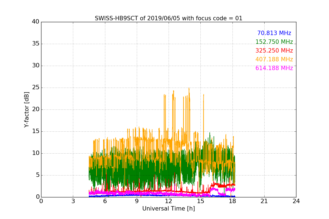Screen dimensions: 329x219
Task: Click the Y-factor [dB] axis label
Action: (x=26, y=109)
